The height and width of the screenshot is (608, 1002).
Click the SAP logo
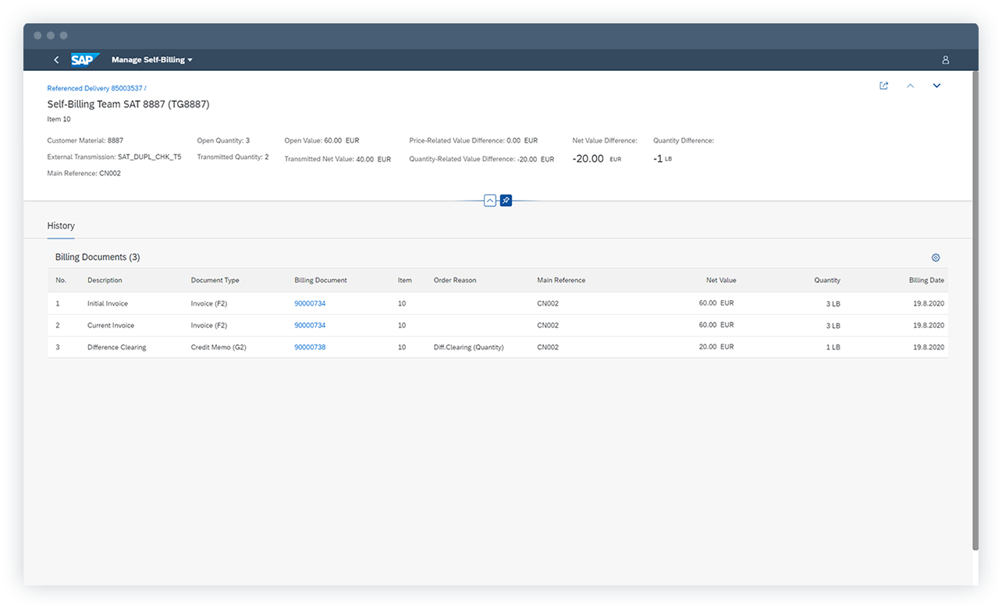click(85, 59)
